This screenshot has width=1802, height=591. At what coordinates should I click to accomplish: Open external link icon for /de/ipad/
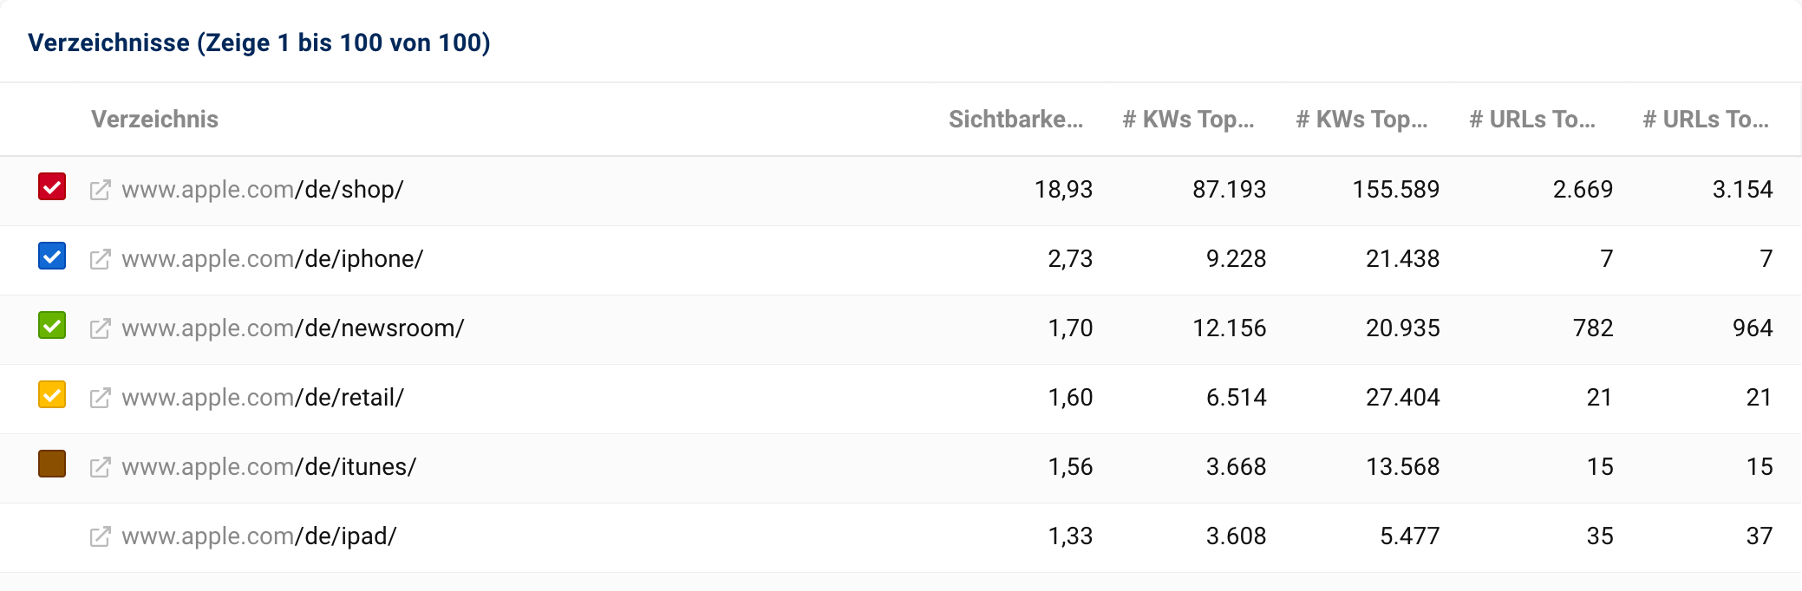tap(101, 536)
